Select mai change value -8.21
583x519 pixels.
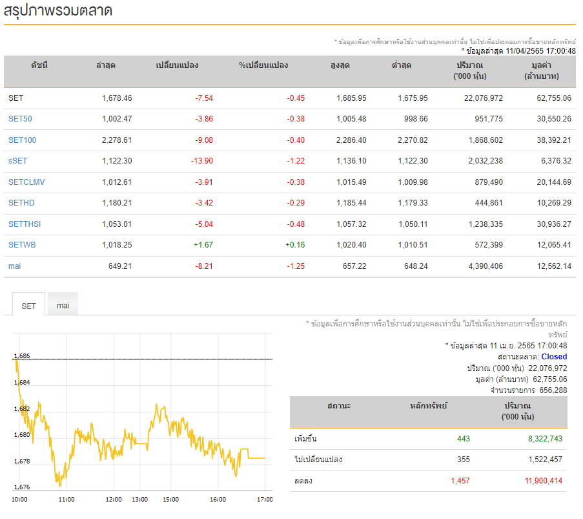click(x=204, y=266)
